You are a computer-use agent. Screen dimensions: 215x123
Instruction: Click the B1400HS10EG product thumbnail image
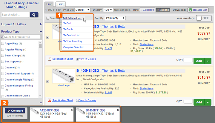(64, 76)
